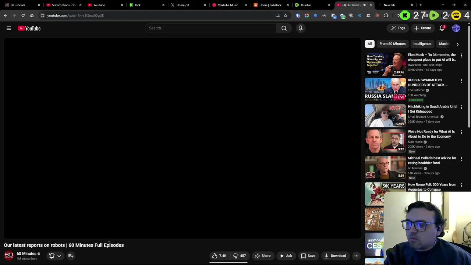
Task: Open the Create menu
Action: pos(422,28)
